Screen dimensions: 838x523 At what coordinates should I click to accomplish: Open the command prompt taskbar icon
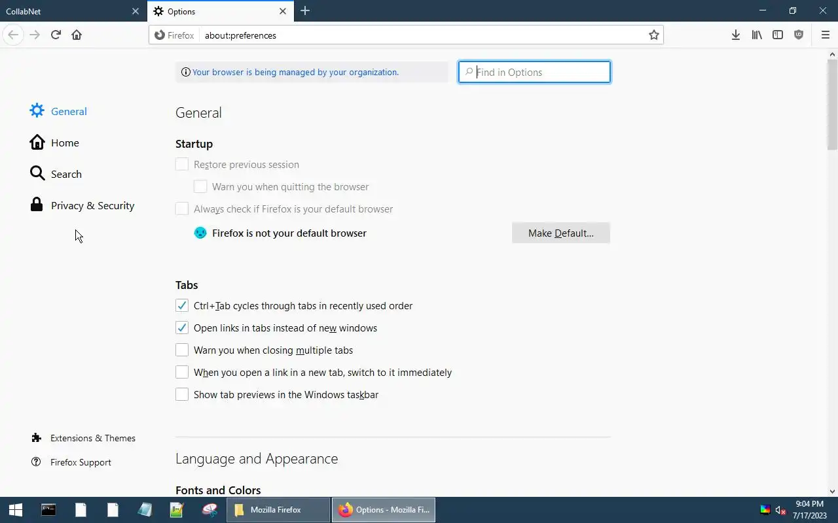pyautogui.click(x=48, y=510)
